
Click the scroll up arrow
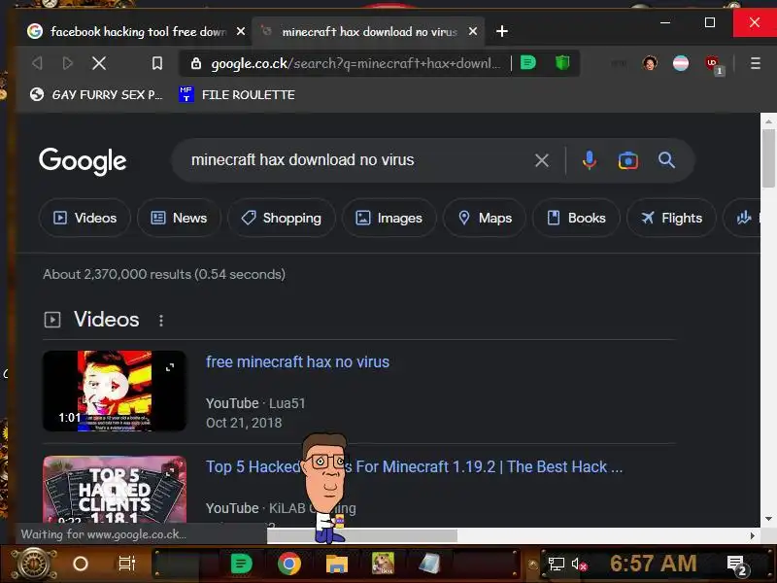[x=768, y=120]
